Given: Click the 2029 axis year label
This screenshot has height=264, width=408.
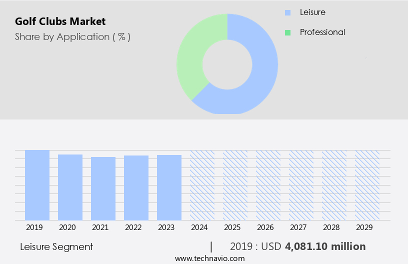Looking at the screenshot, I should tap(364, 227).
